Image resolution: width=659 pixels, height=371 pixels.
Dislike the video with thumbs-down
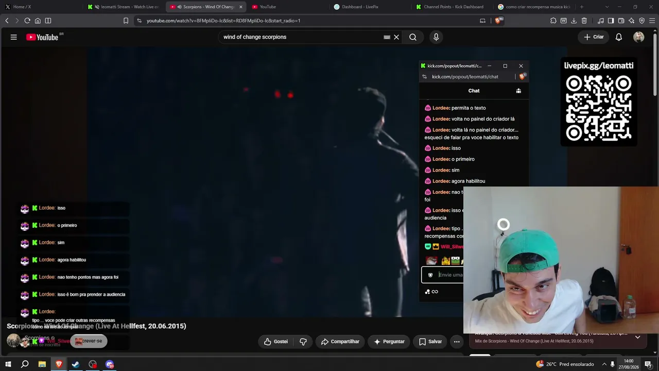pyautogui.click(x=303, y=342)
